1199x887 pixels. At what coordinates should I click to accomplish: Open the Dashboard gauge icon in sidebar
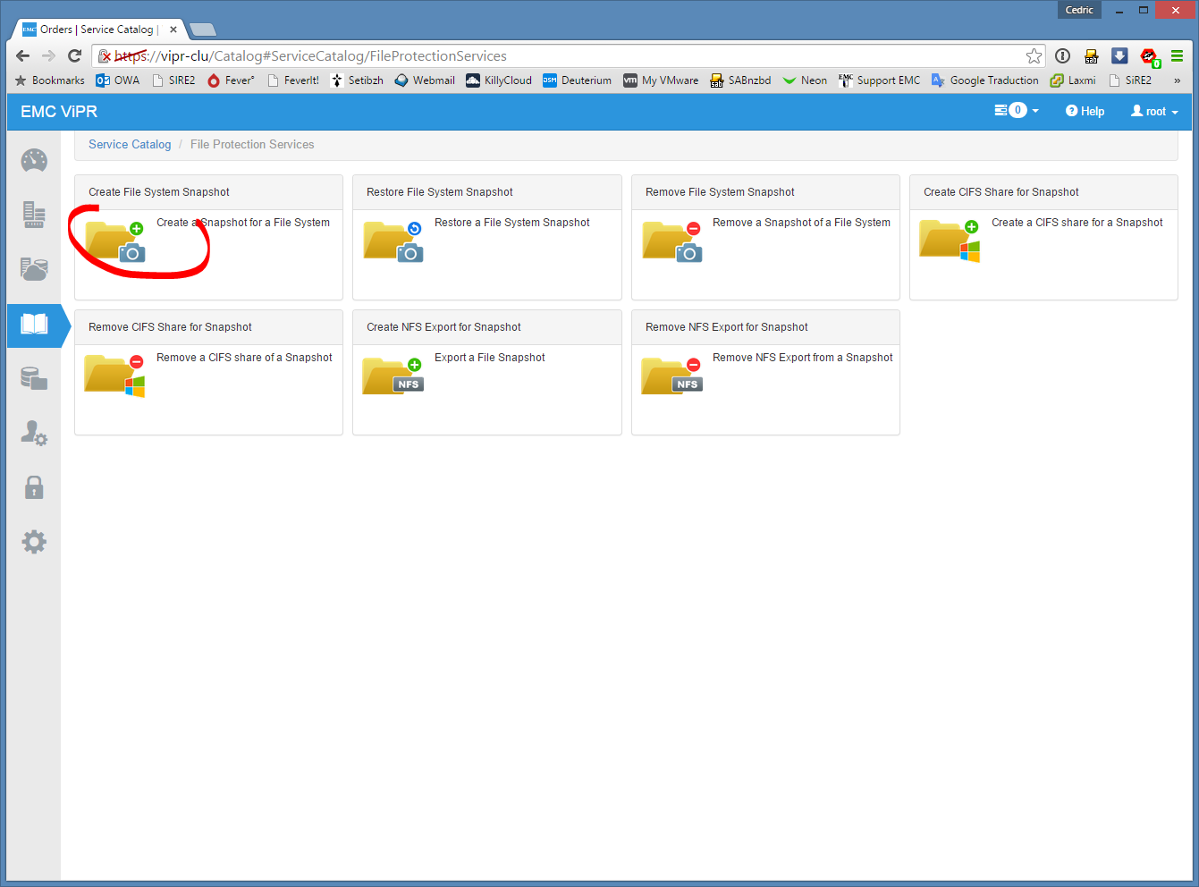pos(34,160)
